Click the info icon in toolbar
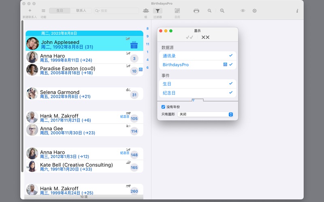The image size is (324, 202). (297, 11)
